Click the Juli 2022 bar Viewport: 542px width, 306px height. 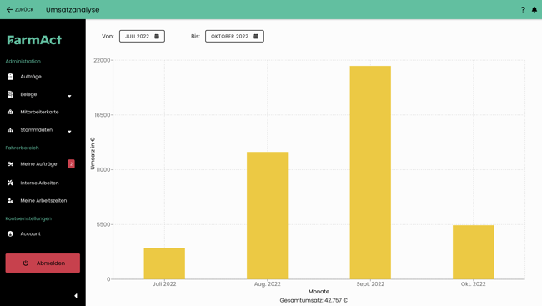164,263
